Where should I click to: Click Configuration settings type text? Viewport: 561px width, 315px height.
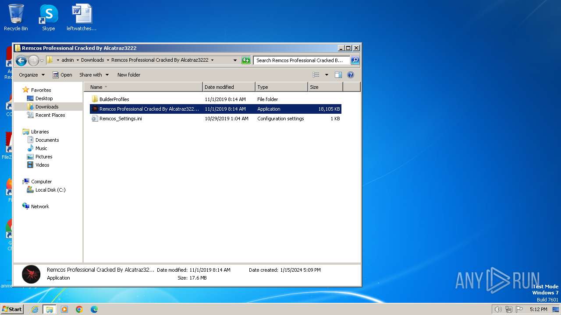coord(280,119)
